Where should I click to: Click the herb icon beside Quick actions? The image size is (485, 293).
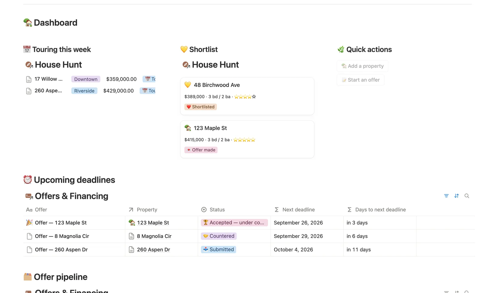[341, 49]
